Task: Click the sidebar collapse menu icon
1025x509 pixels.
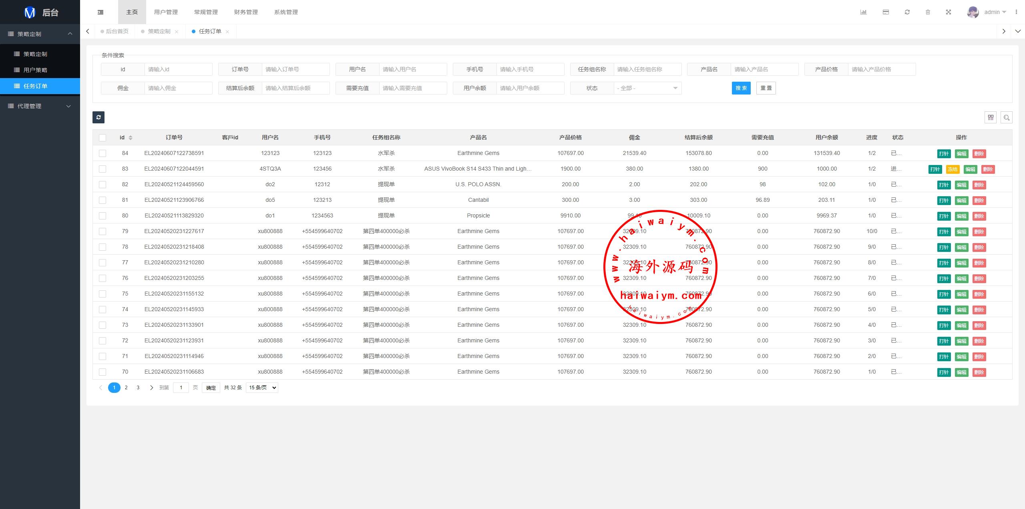Action: (x=100, y=12)
